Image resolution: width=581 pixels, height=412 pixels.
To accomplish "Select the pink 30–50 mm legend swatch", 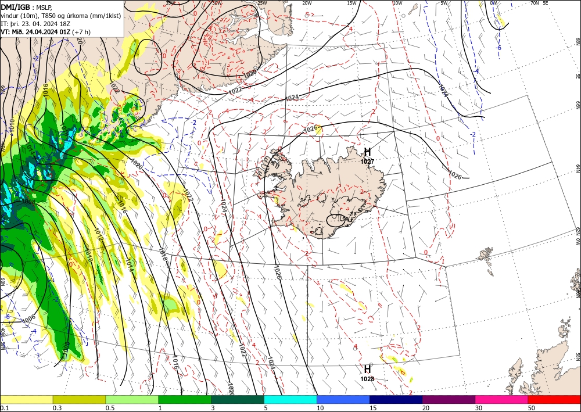I will pyautogui.click(x=502, y=399).
